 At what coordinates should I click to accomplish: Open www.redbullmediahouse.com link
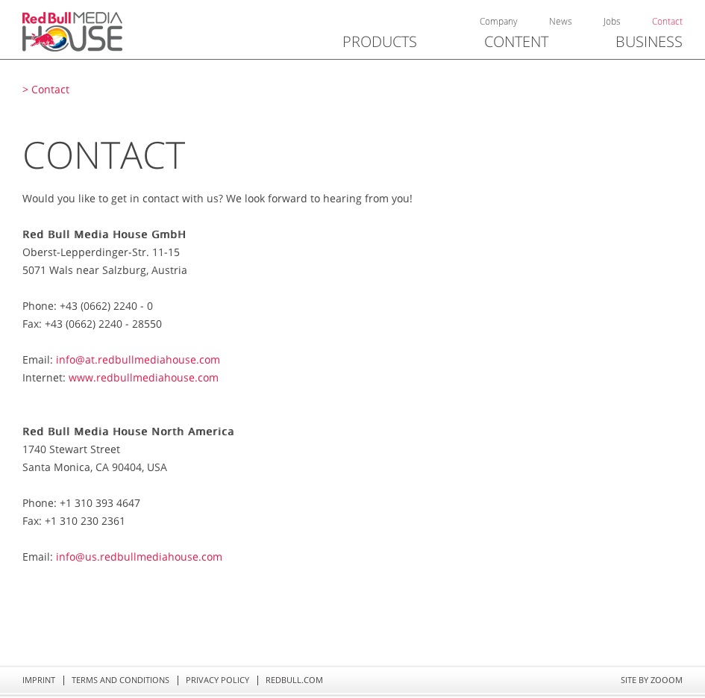pyautogui.click(x=143, y=378)
